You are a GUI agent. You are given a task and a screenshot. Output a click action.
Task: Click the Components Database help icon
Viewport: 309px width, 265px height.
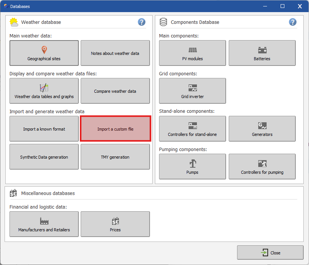point(293,22)
